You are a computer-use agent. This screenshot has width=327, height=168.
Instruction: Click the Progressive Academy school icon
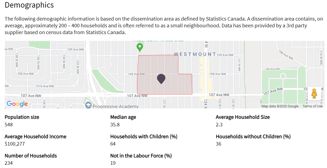point(88,106)
